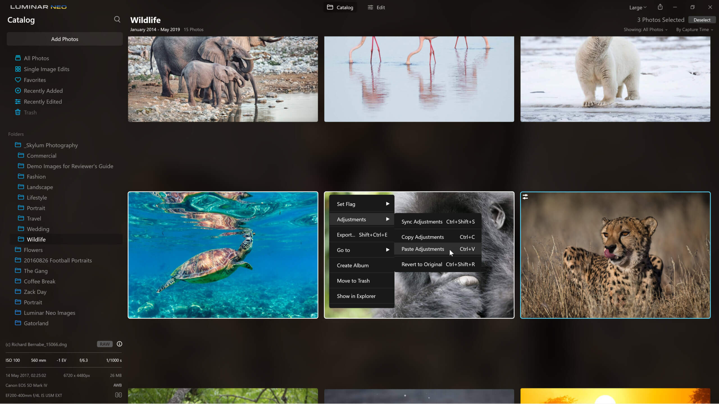Choose Paste Adjustments from the submenu
This screenshot has height=404, width=719.
(x=423, y=249)
